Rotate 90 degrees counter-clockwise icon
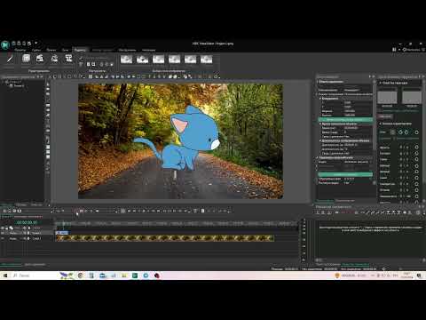This screenshot has height=320, width=426. pos(401,132)
